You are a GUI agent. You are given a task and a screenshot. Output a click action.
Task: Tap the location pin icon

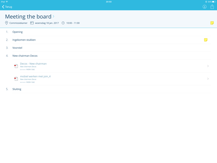(x=7, y=23)
